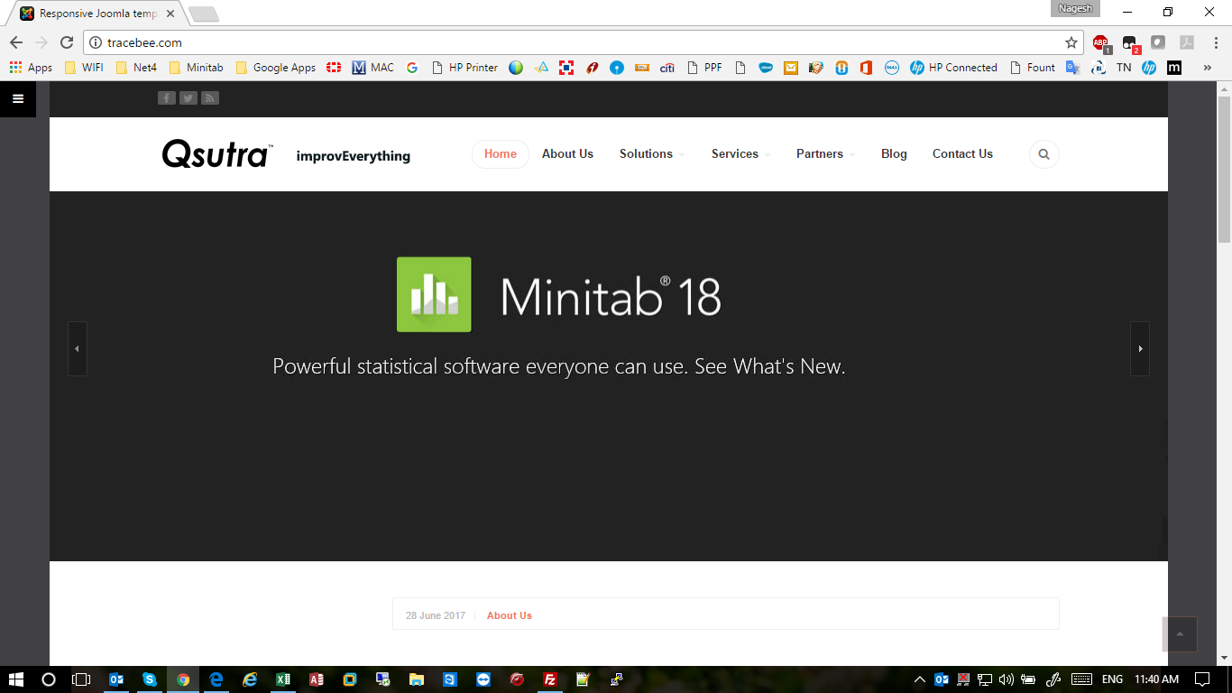Open the Google Translate bookmark icon

1073,68
